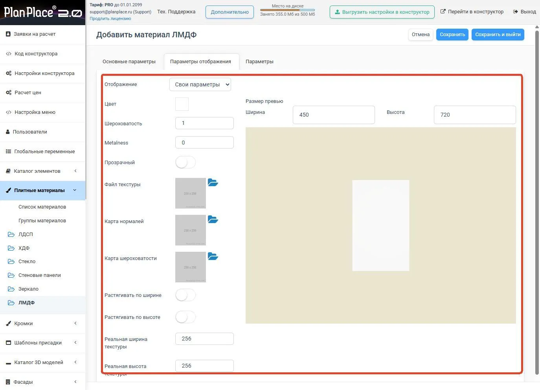Viewport: 540px width, 390px height.
Task: Click the Metalness input field
Action: coord(204,143)
